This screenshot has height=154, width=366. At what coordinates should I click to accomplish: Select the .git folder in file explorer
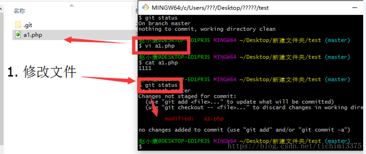[28, 25]
